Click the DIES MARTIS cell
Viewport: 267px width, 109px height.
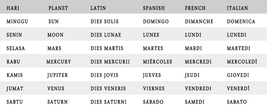coord(107,48)
